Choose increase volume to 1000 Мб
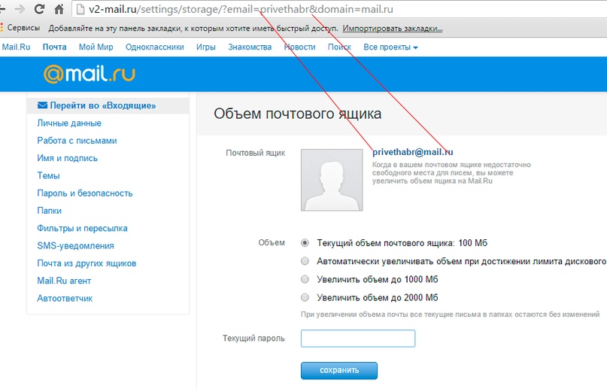The height and width of the screenshot is (389, 607). 305,279
